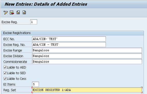Viewport: 147px width, 94px height.
Task: Click the highlighted Reg. Set field
Action: (87, 90)
